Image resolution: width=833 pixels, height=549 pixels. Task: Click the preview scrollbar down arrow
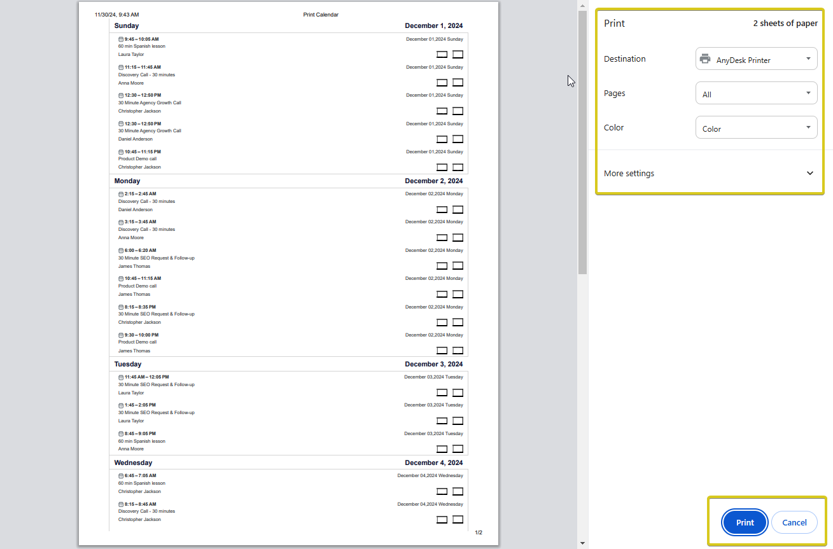click(x=582, y=543)
